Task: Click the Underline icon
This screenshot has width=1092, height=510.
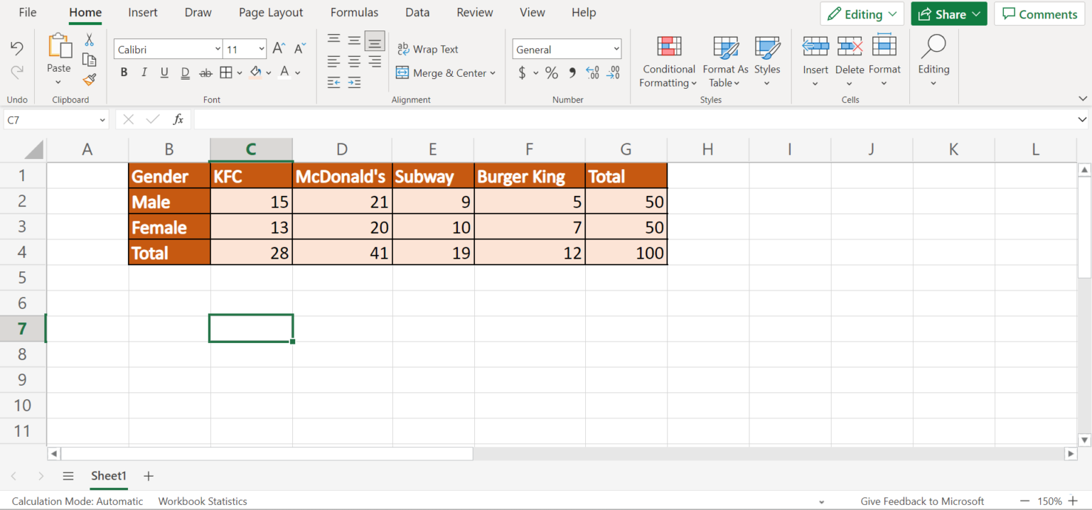Action: click(164, 72)
